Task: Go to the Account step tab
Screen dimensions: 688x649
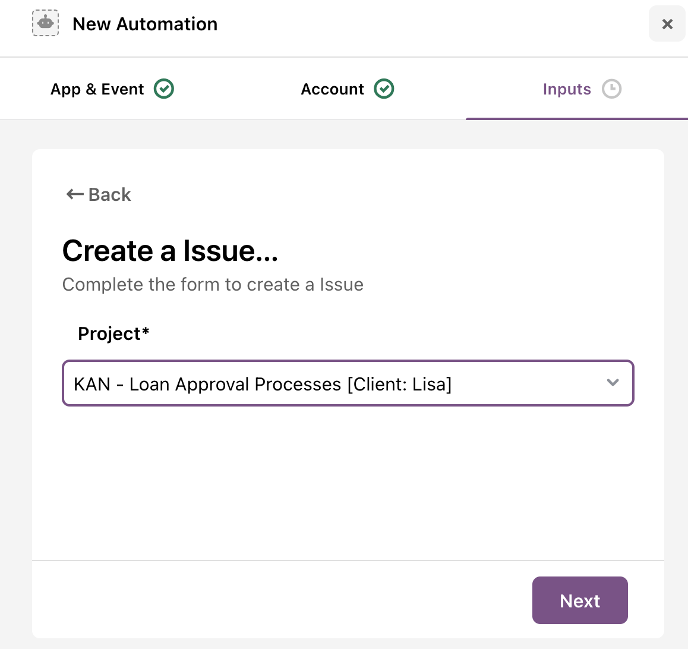Action: [332, 89]
